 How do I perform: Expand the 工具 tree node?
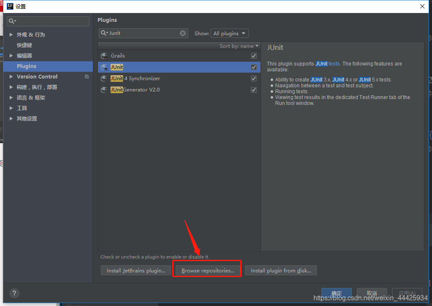(x=11, y=108)
